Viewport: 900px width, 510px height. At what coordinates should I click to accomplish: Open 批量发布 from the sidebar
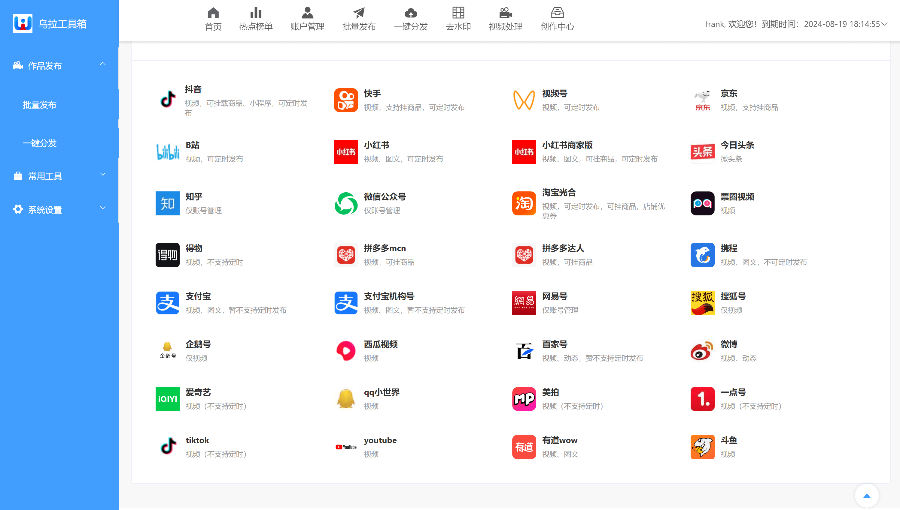[x=40, y=105]
